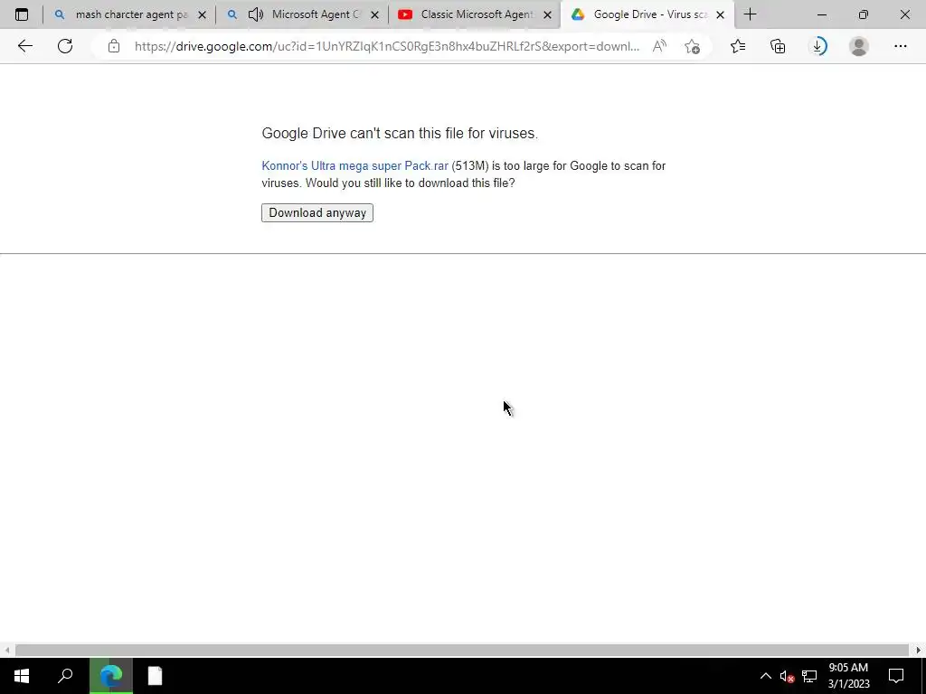
Task: Click the scrollbar left arrow
Action: [6, 651]
